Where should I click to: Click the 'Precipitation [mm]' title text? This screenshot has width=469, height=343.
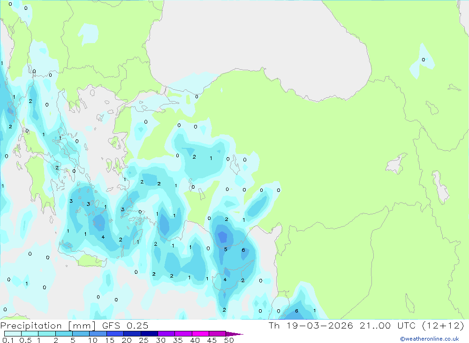pyautogui.click(x=48, y=326)
